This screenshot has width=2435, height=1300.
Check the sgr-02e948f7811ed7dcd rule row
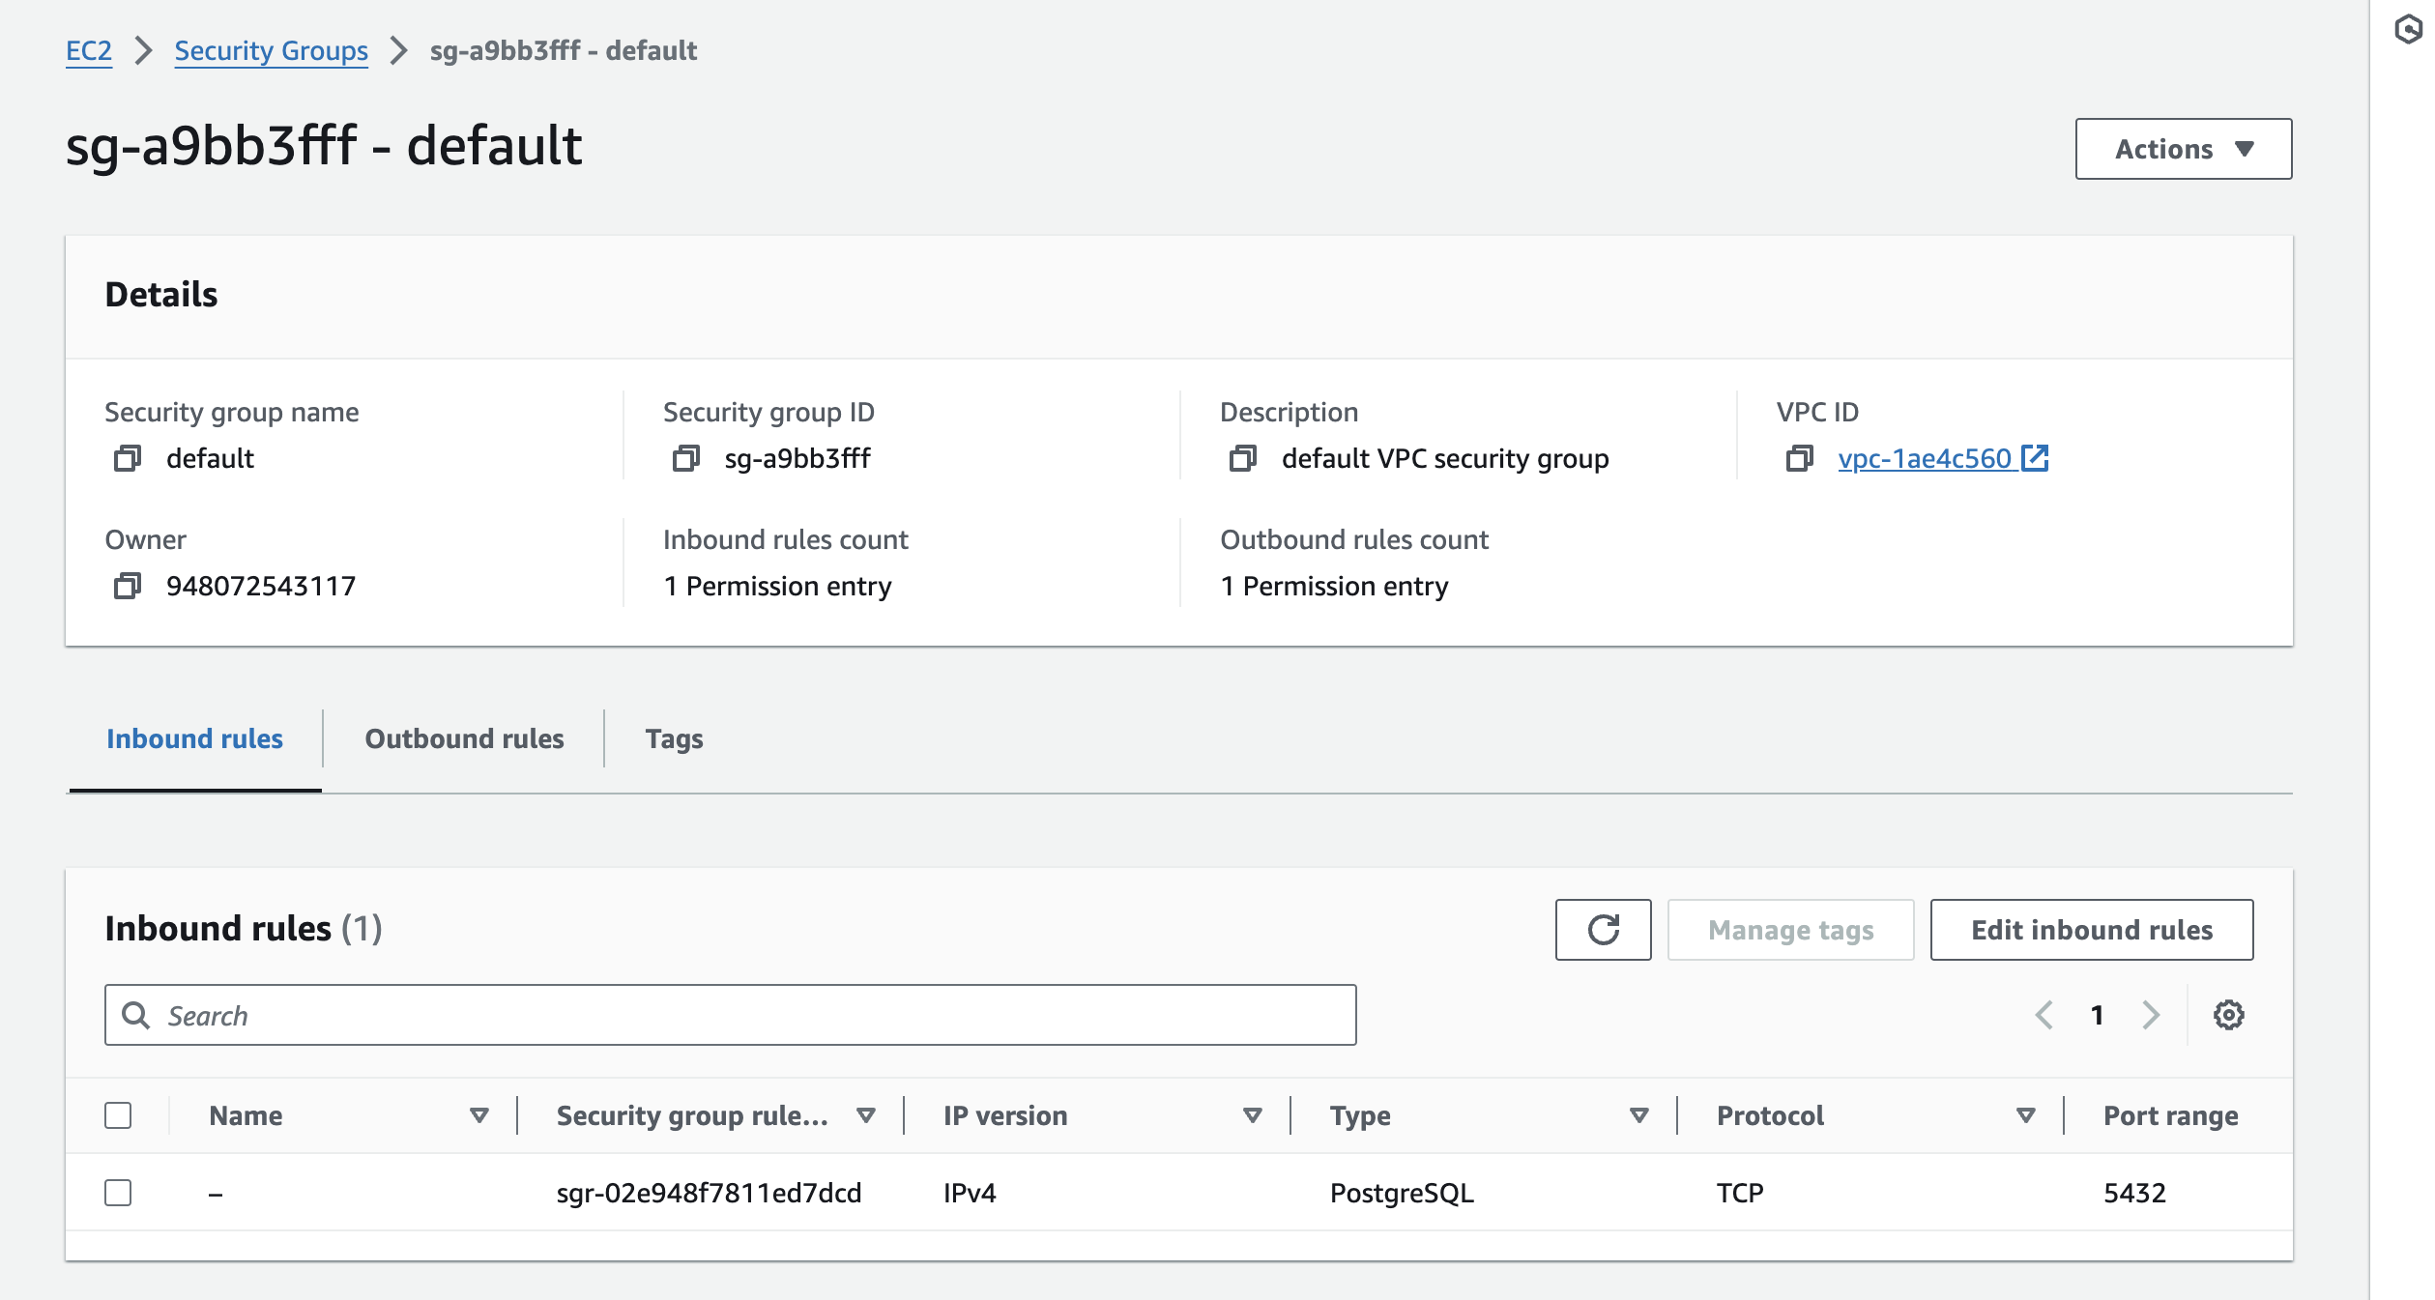pyautogui.click(x=117, y=1193)
